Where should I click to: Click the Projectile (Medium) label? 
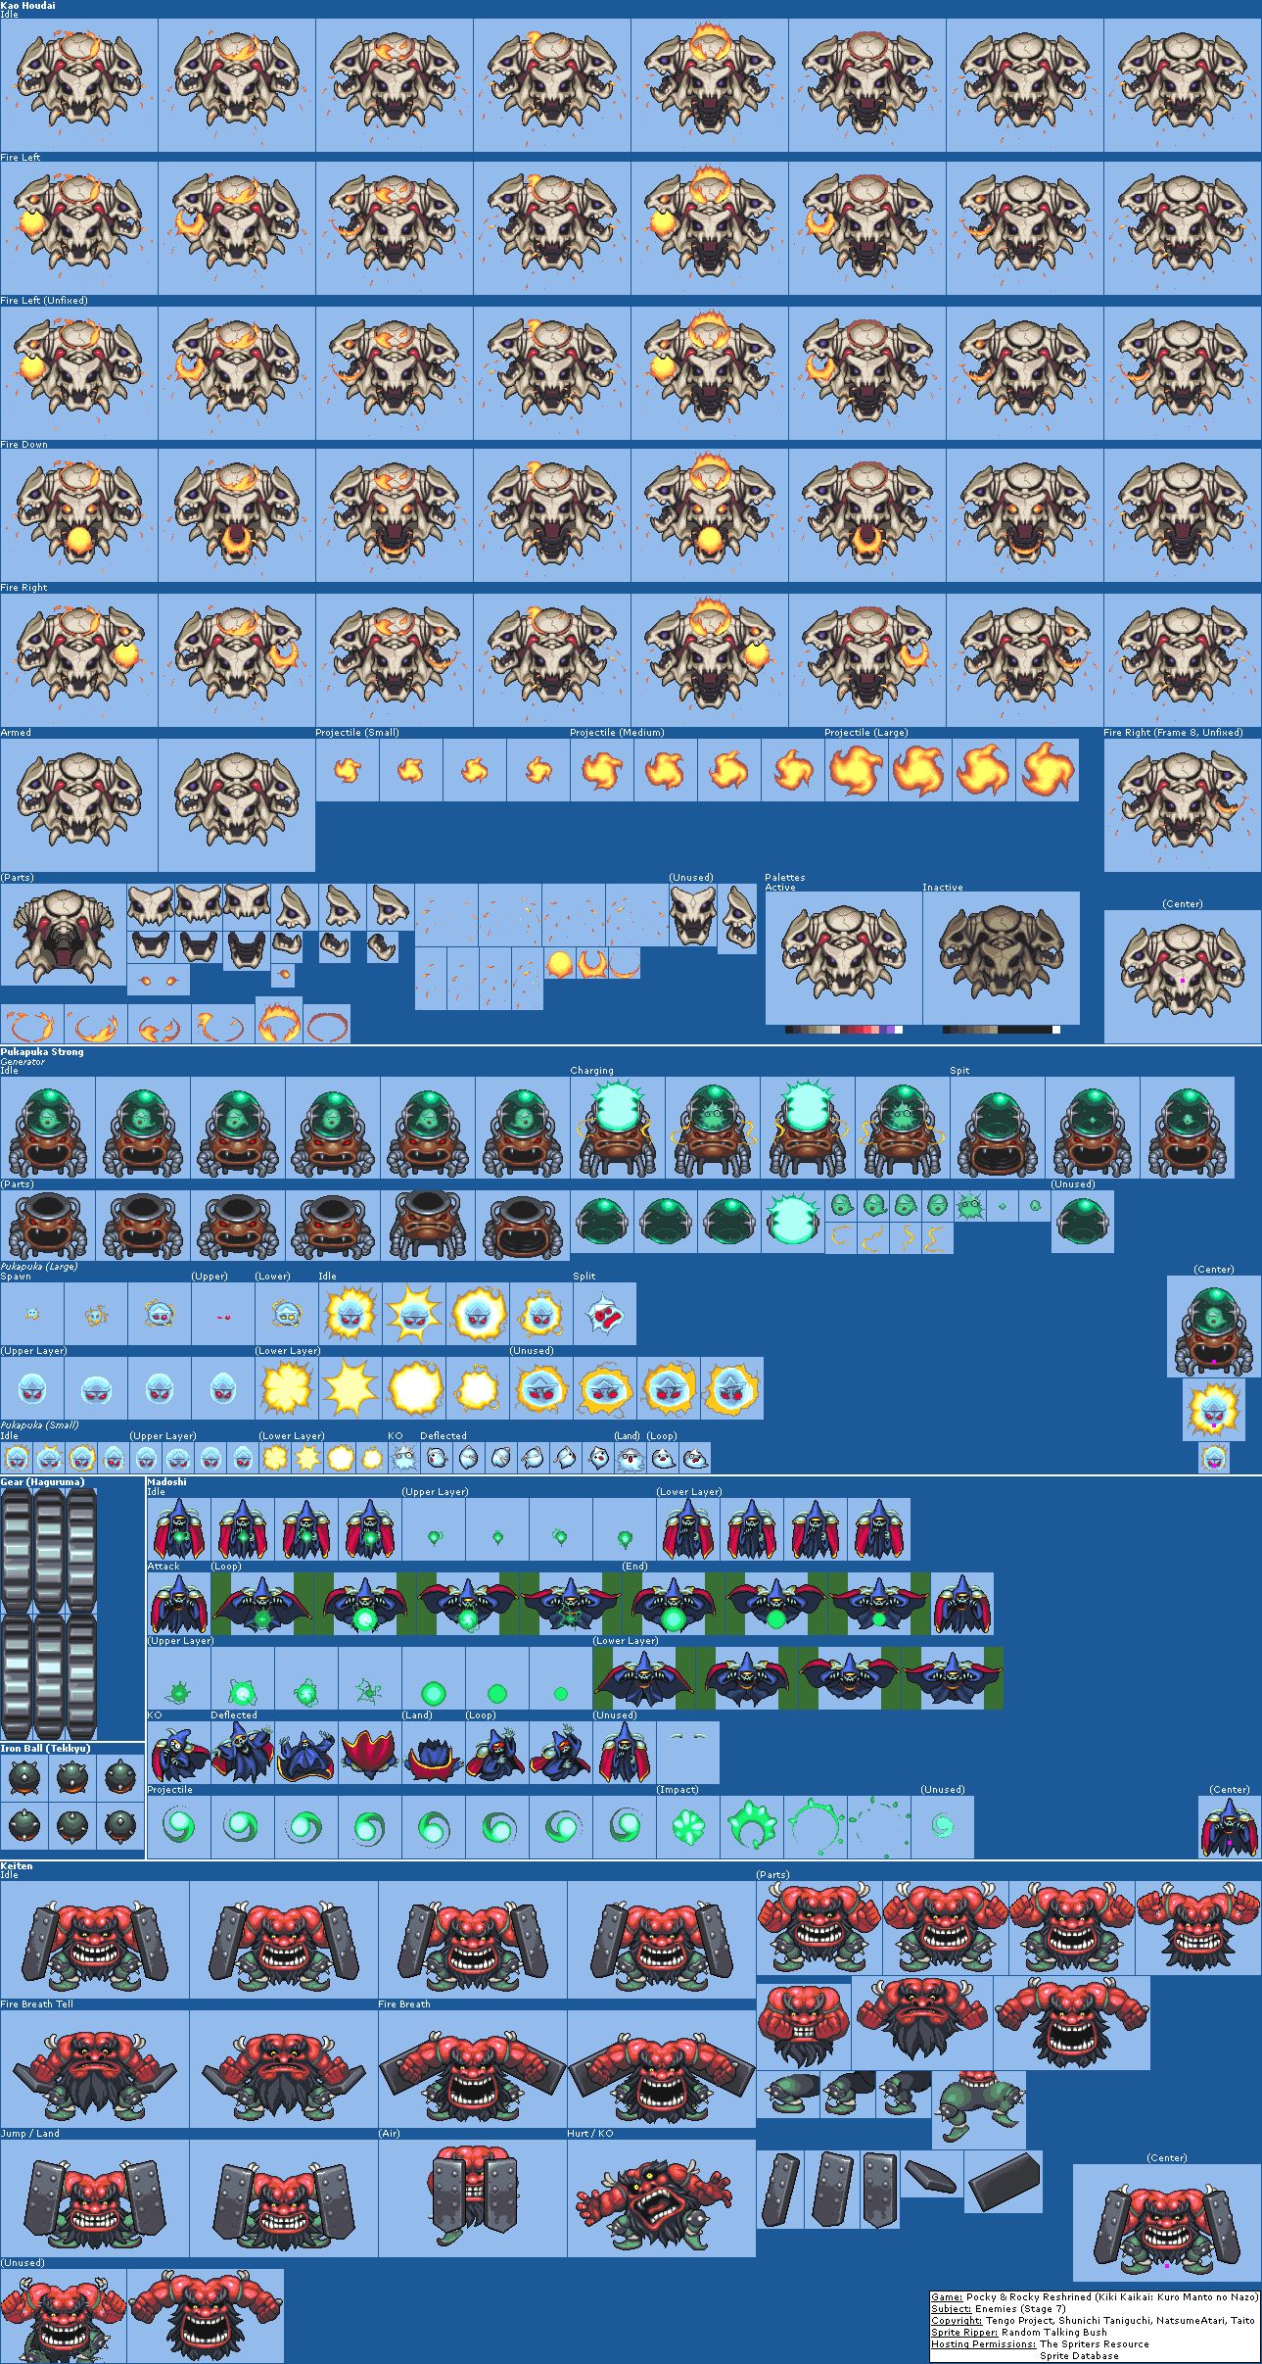tap(617, 733)
